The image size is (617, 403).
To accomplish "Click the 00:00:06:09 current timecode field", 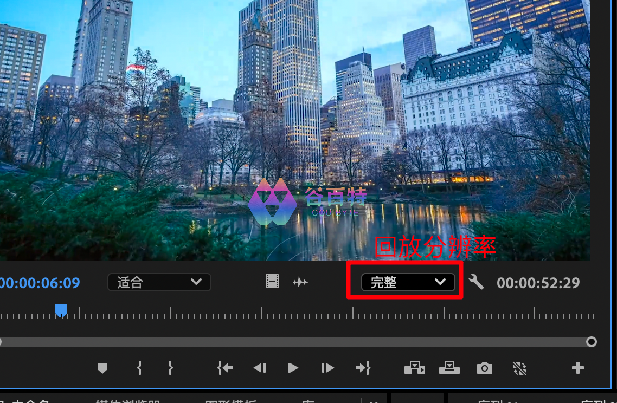I will (40, 283).
